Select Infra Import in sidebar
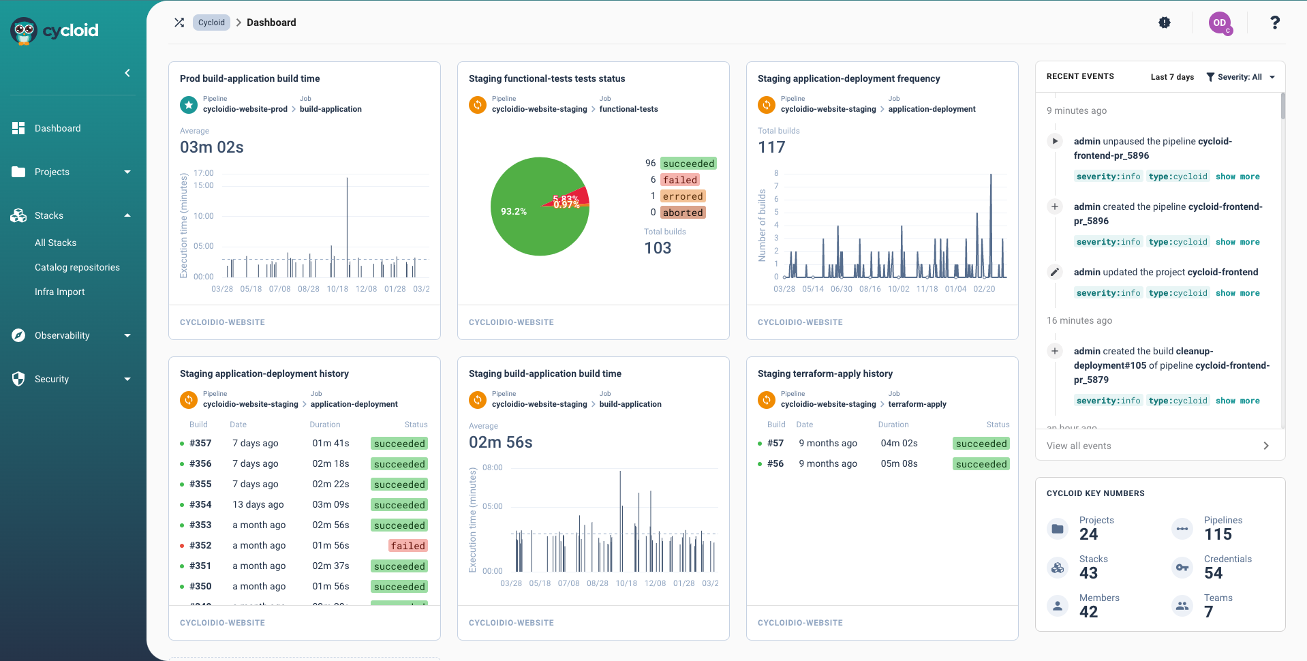 [59, 292]
